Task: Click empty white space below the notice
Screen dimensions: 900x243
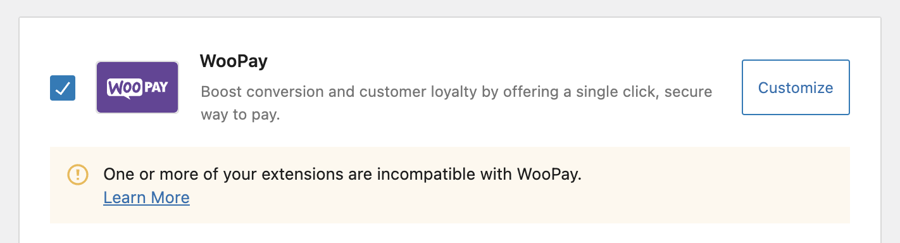Action: (x=449, y=233)
